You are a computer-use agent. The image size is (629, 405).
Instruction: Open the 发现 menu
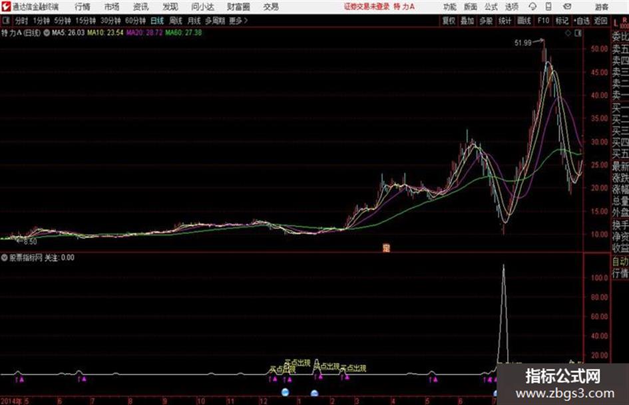click(170, 7)
